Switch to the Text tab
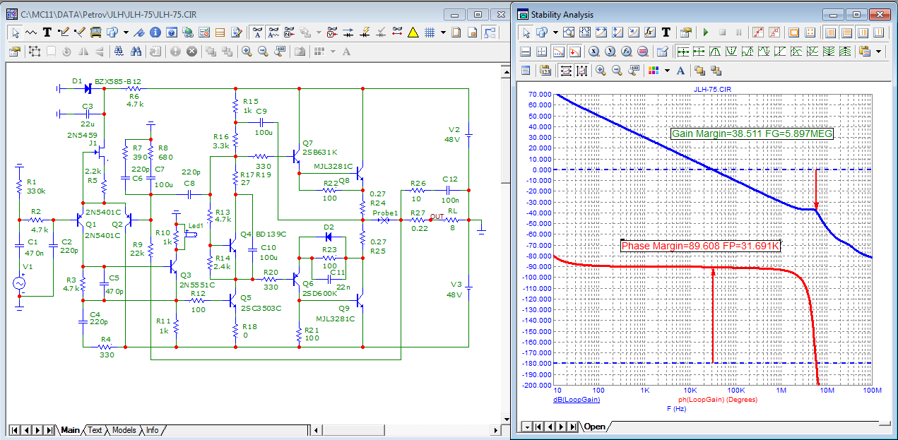 (95, 430)
